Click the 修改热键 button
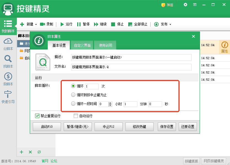230x165 pixels. coord(140,127)
